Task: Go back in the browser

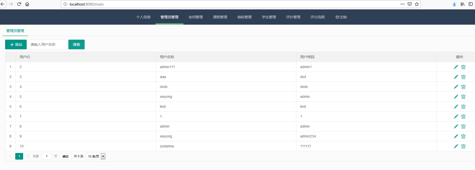Action: point(3,4)
